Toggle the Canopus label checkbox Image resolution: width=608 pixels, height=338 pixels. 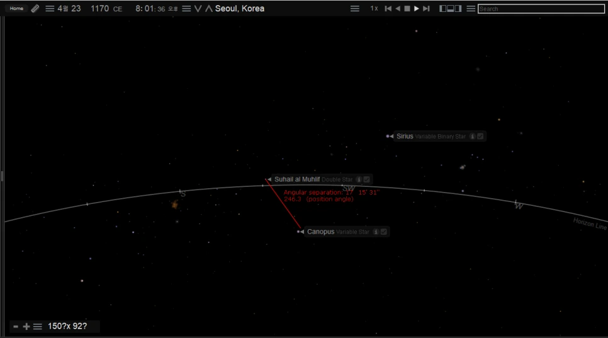click(x=384, y=232)
